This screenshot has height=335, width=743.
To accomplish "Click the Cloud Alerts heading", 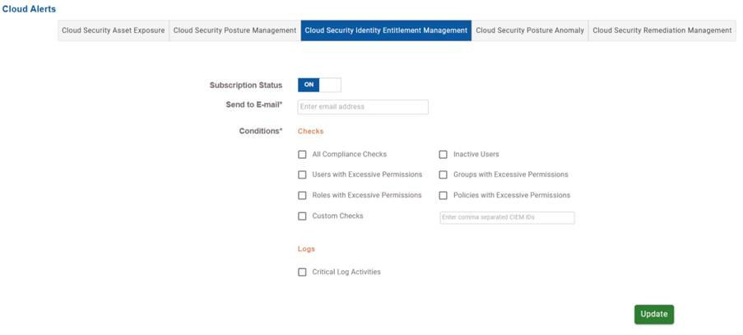I will click(29, 9).
